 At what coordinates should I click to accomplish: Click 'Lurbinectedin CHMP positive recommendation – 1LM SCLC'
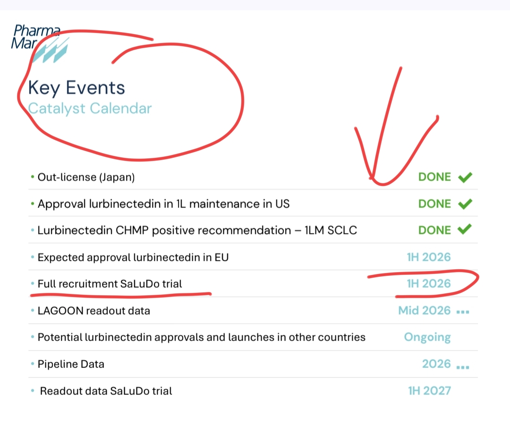197,230
